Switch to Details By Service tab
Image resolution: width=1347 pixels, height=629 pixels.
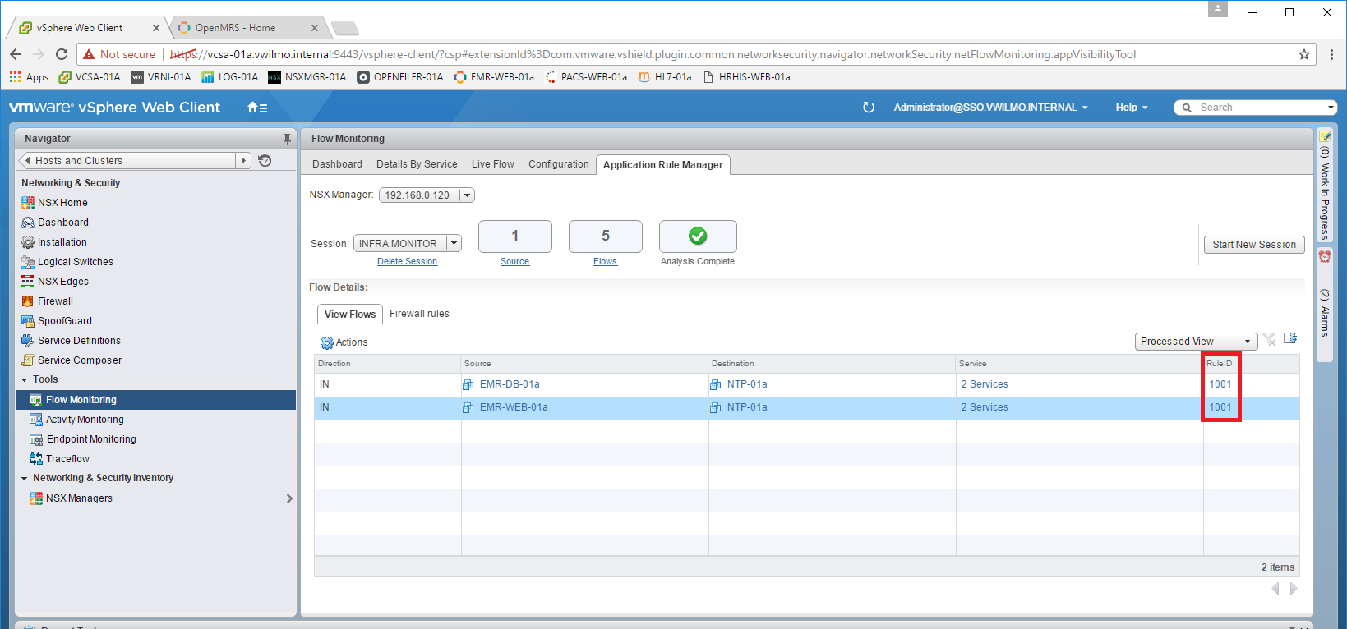click(x=417, y=164)
